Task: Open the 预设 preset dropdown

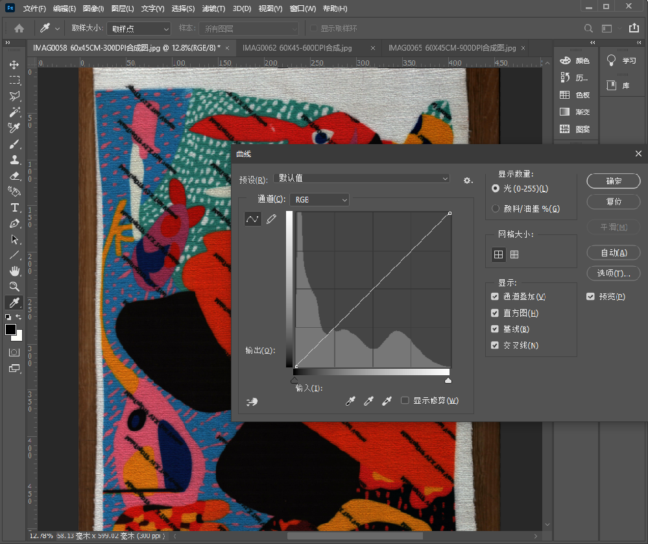Action: click(x=362, y=179)
